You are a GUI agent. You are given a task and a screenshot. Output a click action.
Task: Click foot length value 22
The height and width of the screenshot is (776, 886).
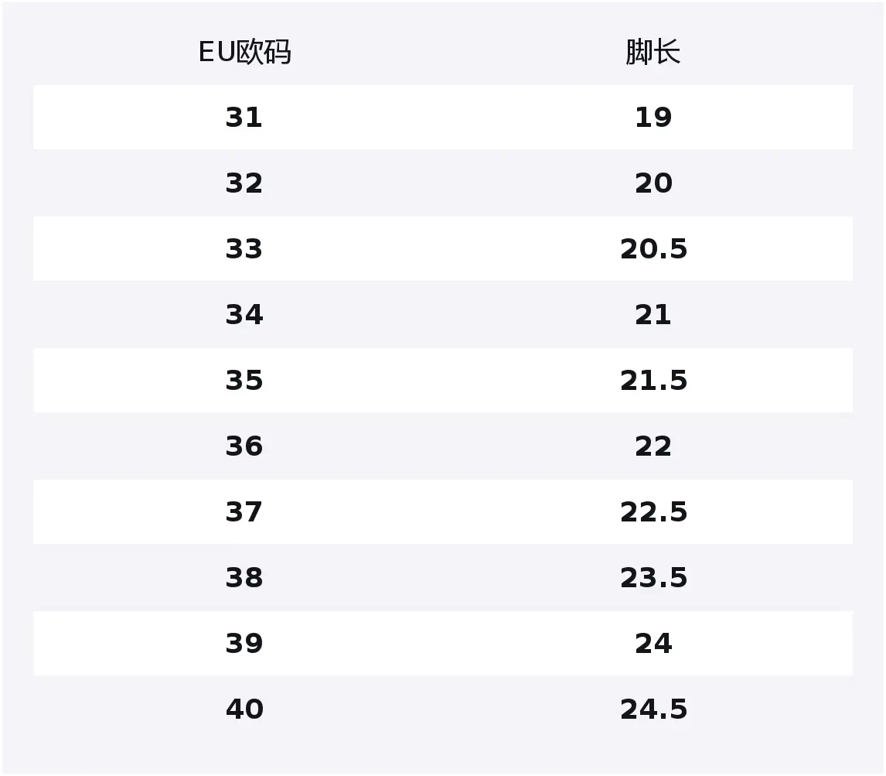653,446
